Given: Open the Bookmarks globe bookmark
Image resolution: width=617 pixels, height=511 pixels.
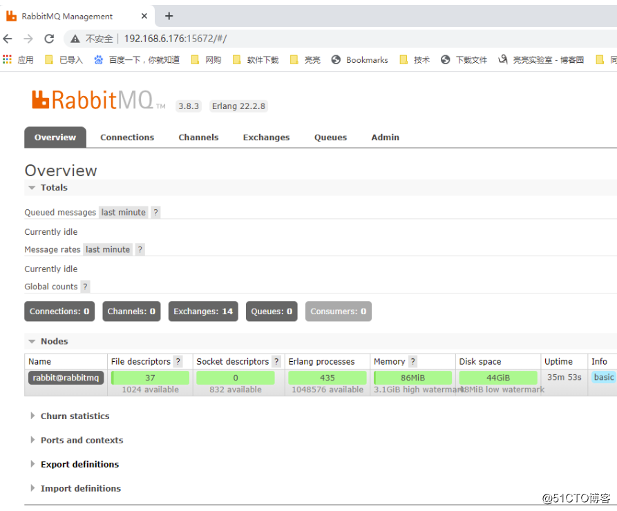Looking at the screenshot, I should [360, 60].
